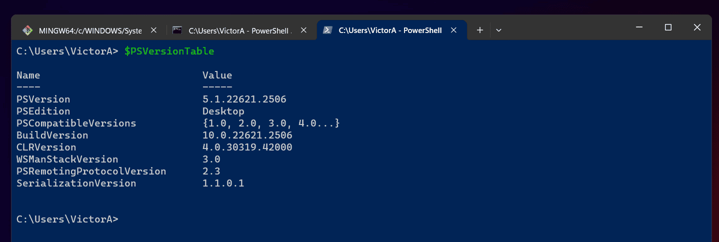
Task: Click the PSEdition value Desktop
Action: pos(223,111)
